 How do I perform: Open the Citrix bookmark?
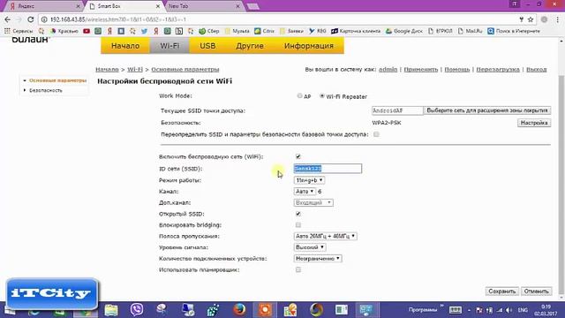(265, 32)
